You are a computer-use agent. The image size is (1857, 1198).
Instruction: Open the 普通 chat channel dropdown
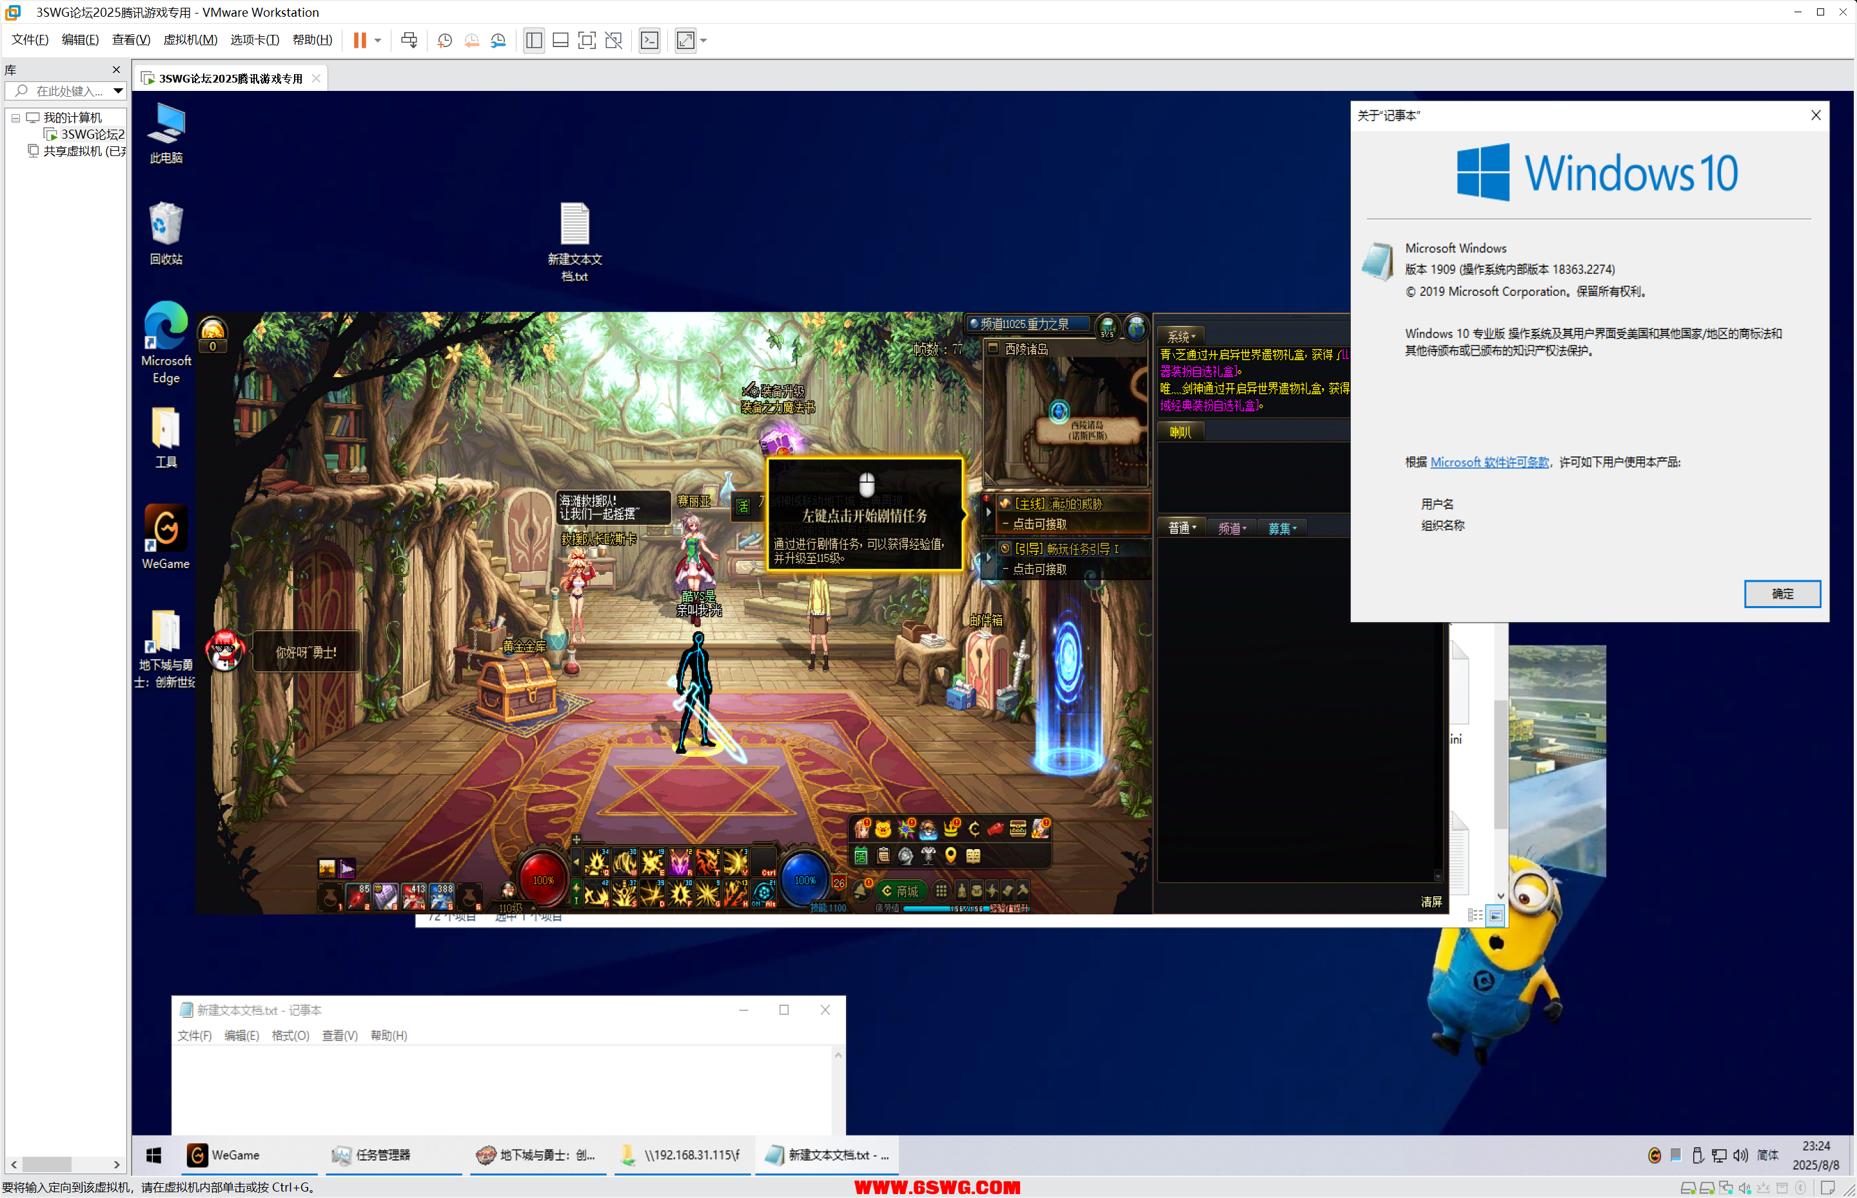pyautogui.click(x=1182, y=529)
